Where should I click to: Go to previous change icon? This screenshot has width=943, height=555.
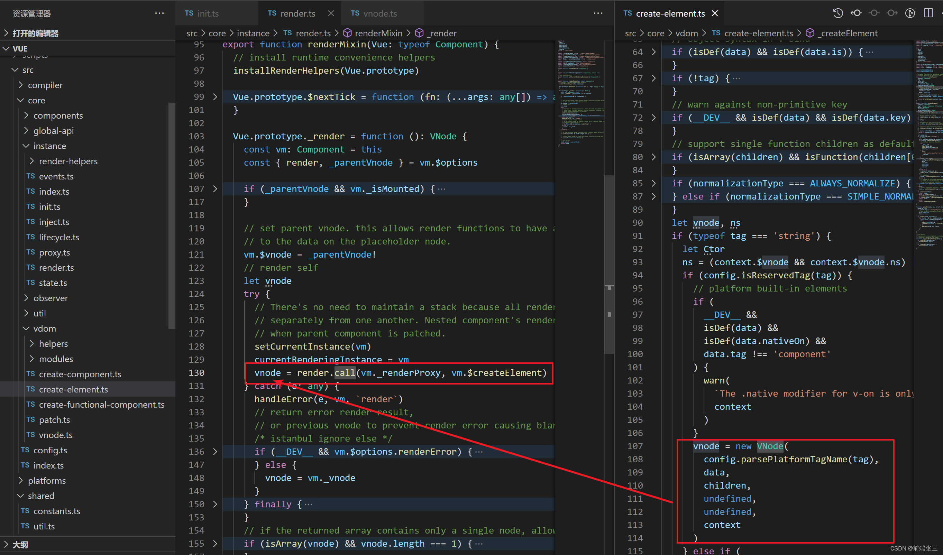[856, 13]
